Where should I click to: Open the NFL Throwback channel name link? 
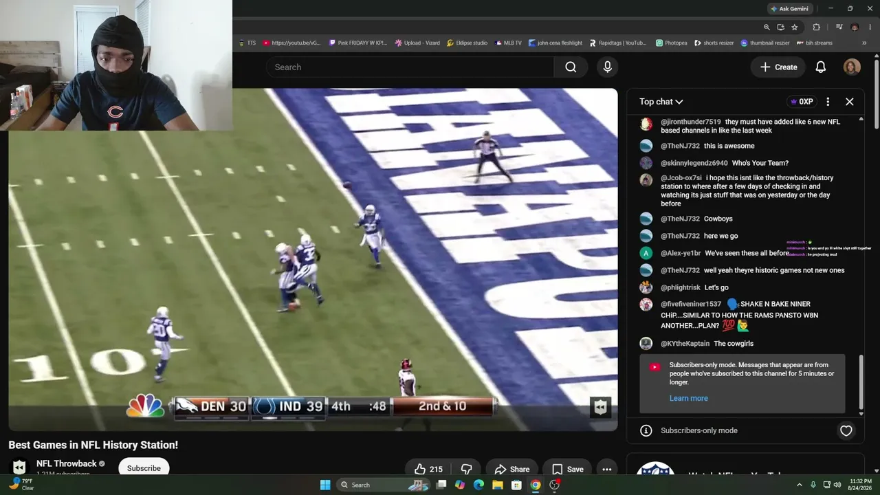[66, 463]
